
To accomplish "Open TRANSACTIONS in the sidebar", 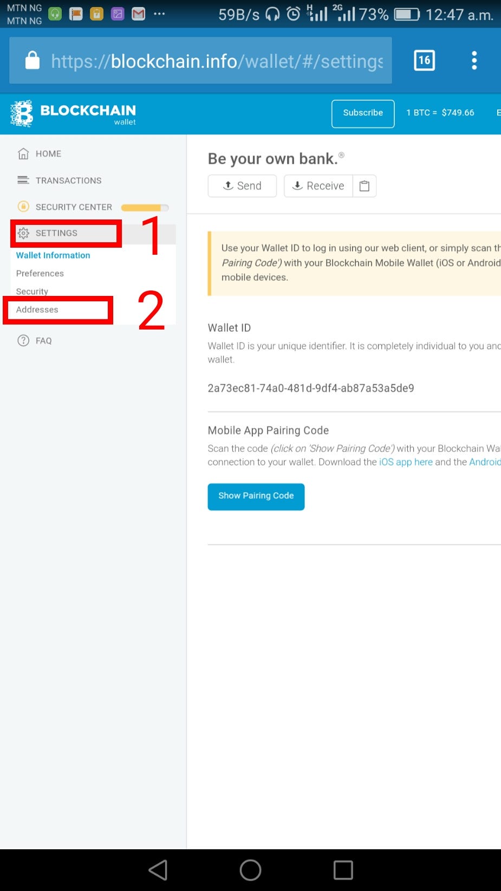I will [68, 180].
